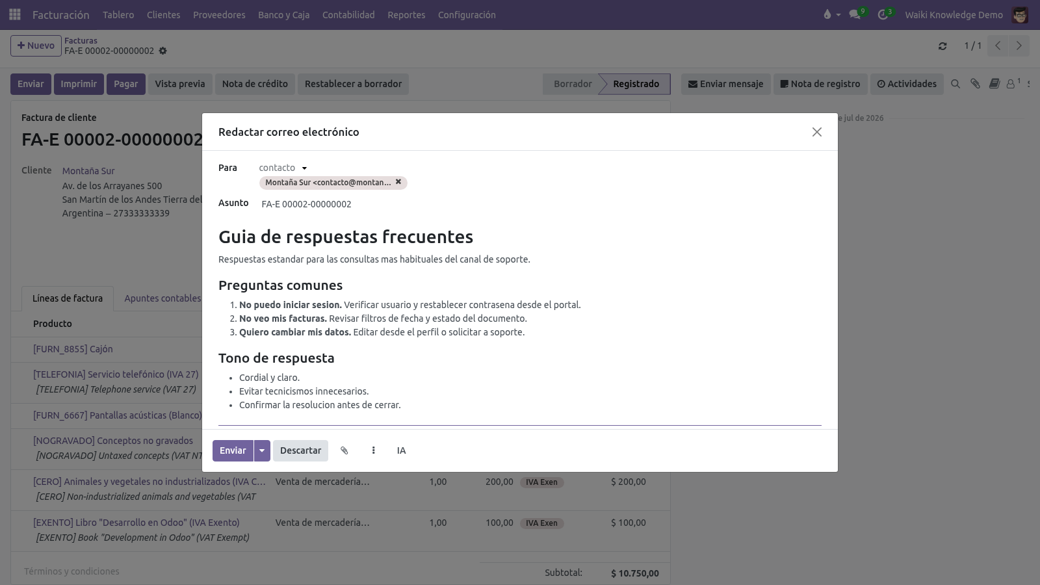Click the IA button in dialog footer
Screen dimensions: 1040x585
pos(401,450)
